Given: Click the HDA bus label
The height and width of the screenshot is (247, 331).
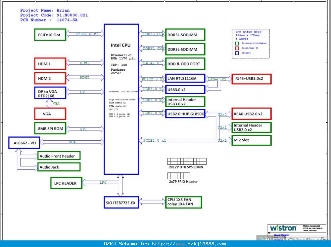Looking at the screenshot, I should [x=72, y=142].
